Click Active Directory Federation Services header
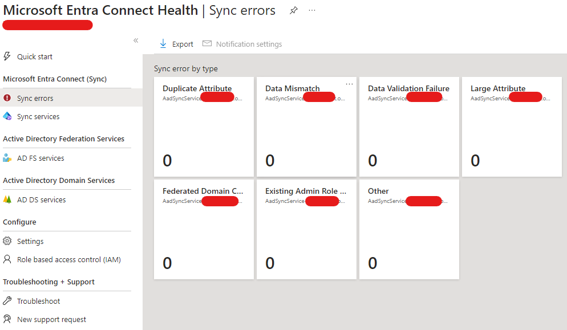The image size is (567, 330). pyautogui.click(x=64, y=139)
